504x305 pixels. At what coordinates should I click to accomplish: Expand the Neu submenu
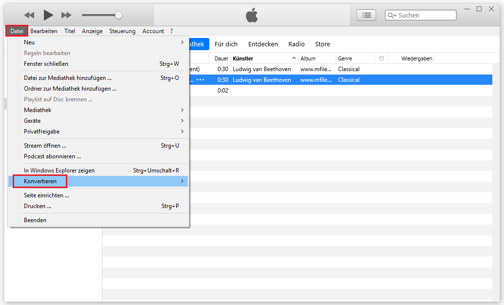[98, 42]
